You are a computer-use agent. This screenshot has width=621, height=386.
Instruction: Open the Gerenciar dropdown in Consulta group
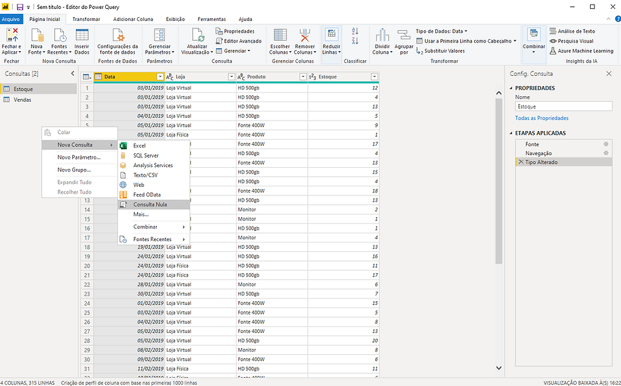233,51
